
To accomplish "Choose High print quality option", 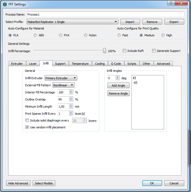I will pos(163,35).
